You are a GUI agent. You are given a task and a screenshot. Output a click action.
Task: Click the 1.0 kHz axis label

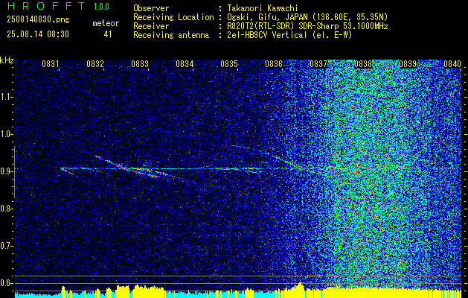[x=6, y=134]
